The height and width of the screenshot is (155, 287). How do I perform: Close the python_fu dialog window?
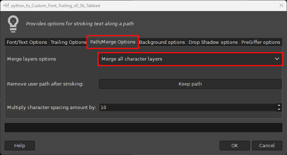point(281,5)
